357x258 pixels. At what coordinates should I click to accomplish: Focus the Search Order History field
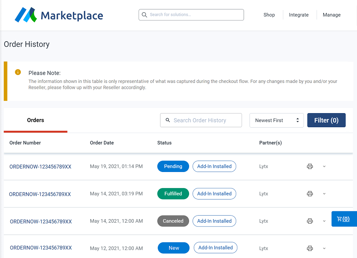pyautogui.click(x=201, y=120)
